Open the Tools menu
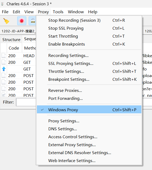Image resolution: width=152 pixels, height=170 pixels. (58, 12)
